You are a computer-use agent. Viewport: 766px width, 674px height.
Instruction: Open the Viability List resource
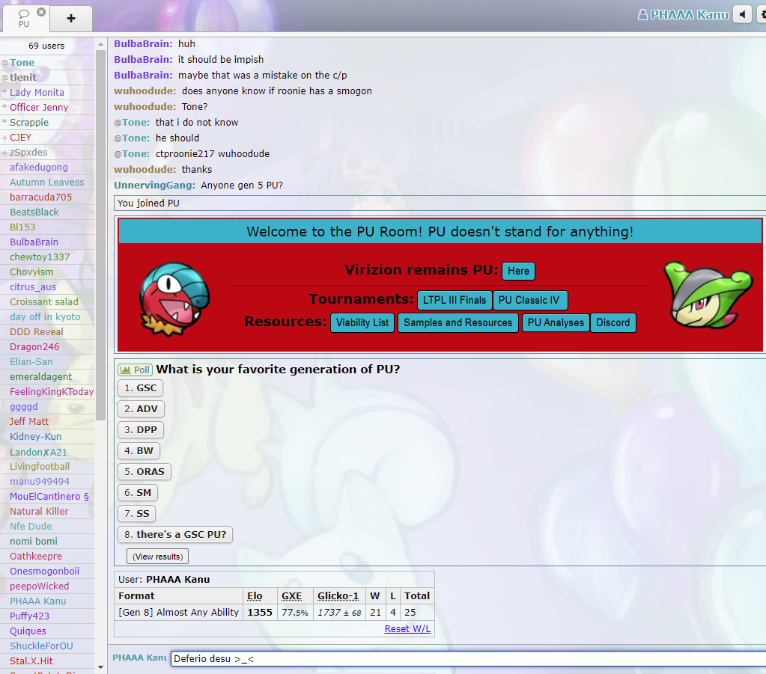(362, 323)
